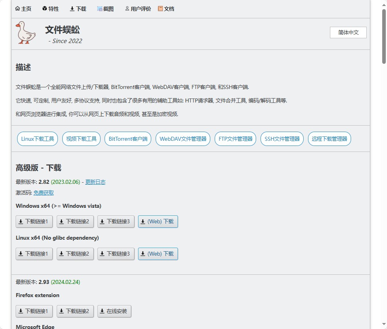Image resolution: width=387 pixels, height=329 pixels.
Task: Open the WebDAV文件管理器 tag
Action: tap(183, 139)
